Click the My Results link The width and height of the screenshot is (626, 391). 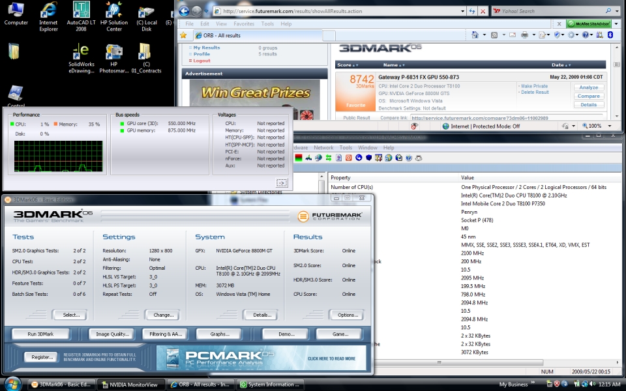(x=207, y=48)
